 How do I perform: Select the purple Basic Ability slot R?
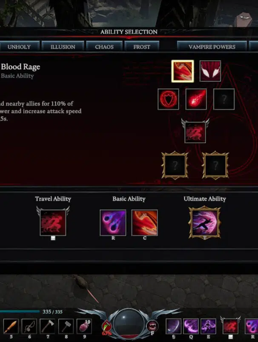[113, 223]
